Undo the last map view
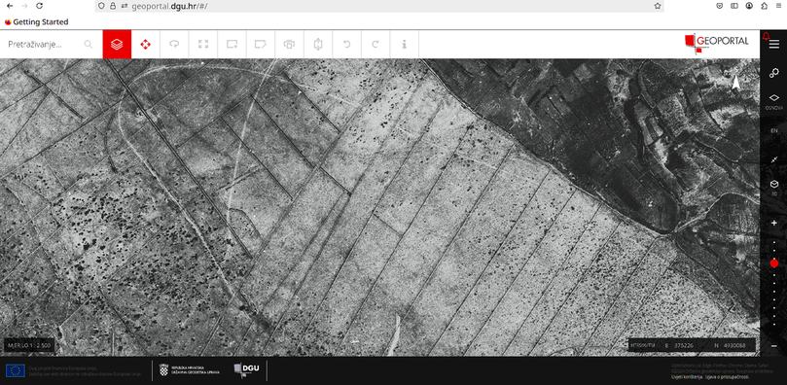This screenshot has width=787, height=385. point(346,44)
